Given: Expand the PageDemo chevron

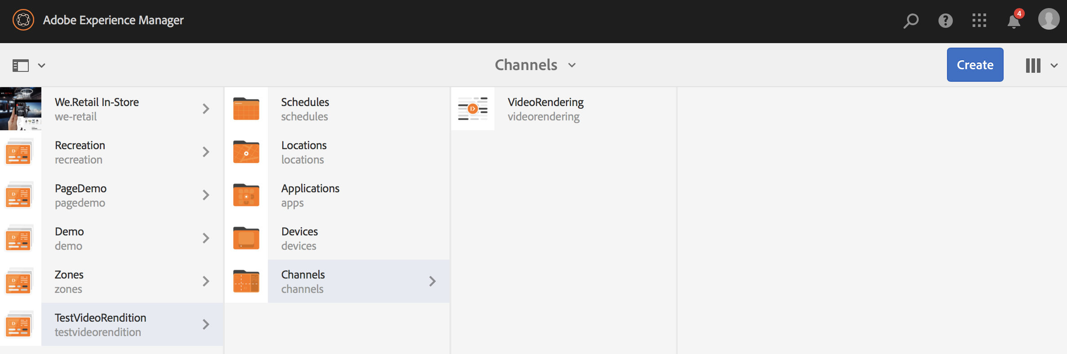Looking at the screenshot, I should click(x=206, y=195).
